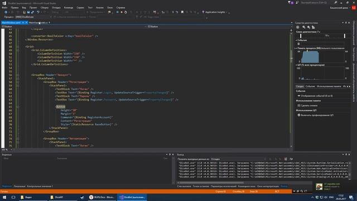Image resolution: width=357 pixels, height=201 pixels.
Task: Stop debugging with the red square icon
Action: click(x=122, y=12)
